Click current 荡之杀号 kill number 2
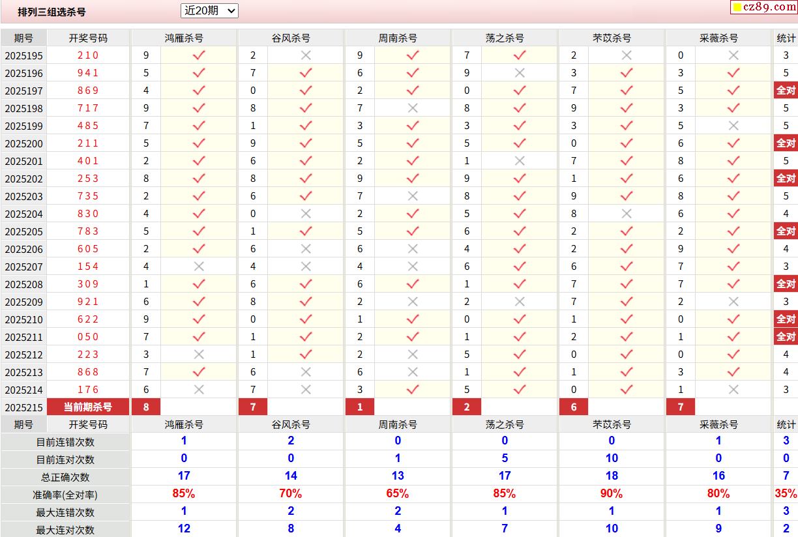The height and width of the screenshot is (537, 798). point(467,407)
